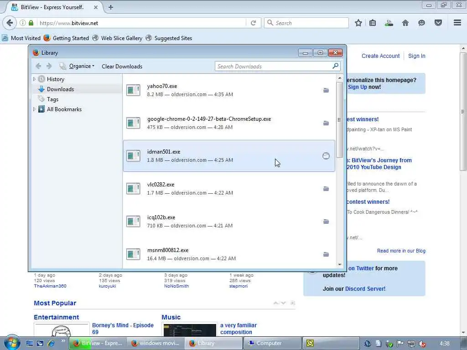Click volume icon in system tray
Image resolution: width=467 pixels, height=350 pixels.
pos(422,344)
